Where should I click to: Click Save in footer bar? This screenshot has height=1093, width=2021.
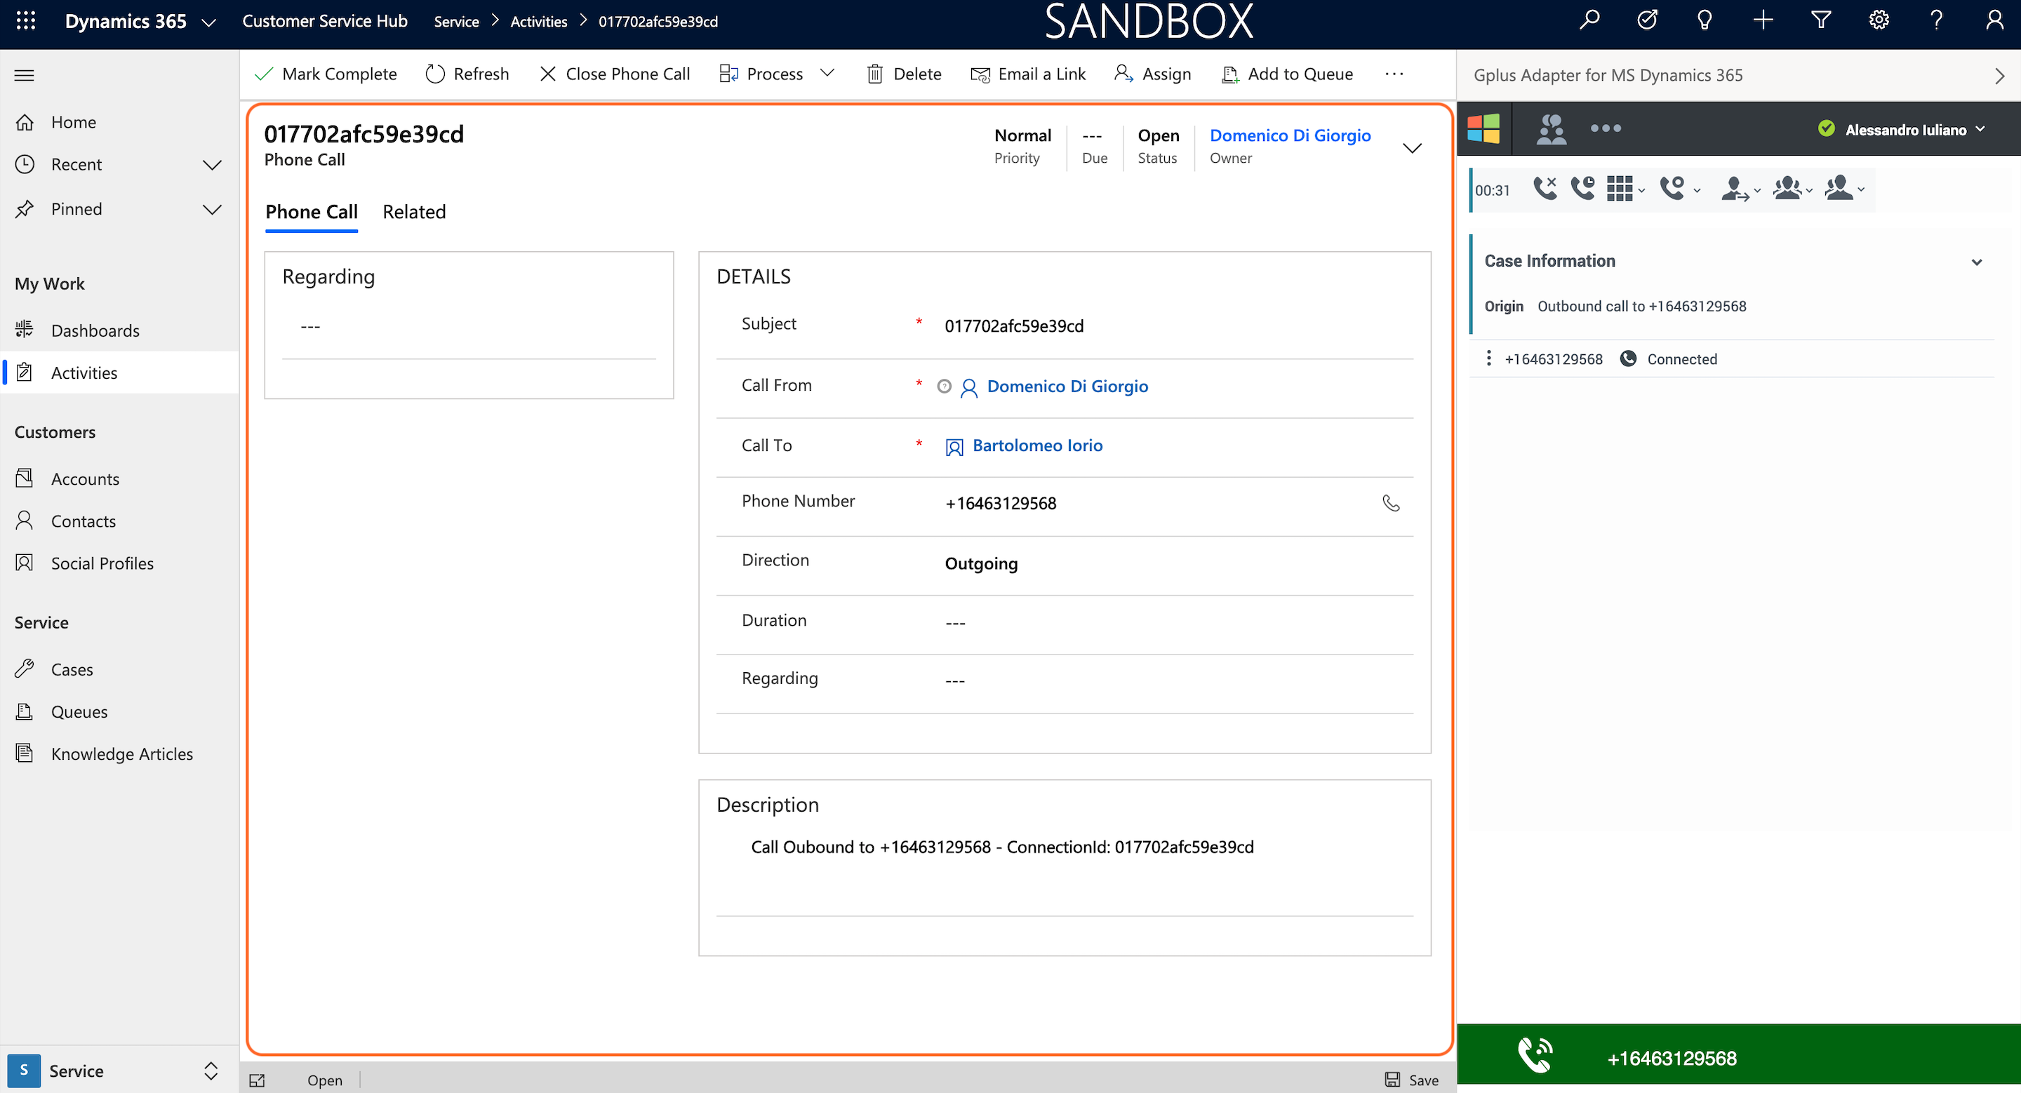pyautogui.click(x=1410, y=1080)
